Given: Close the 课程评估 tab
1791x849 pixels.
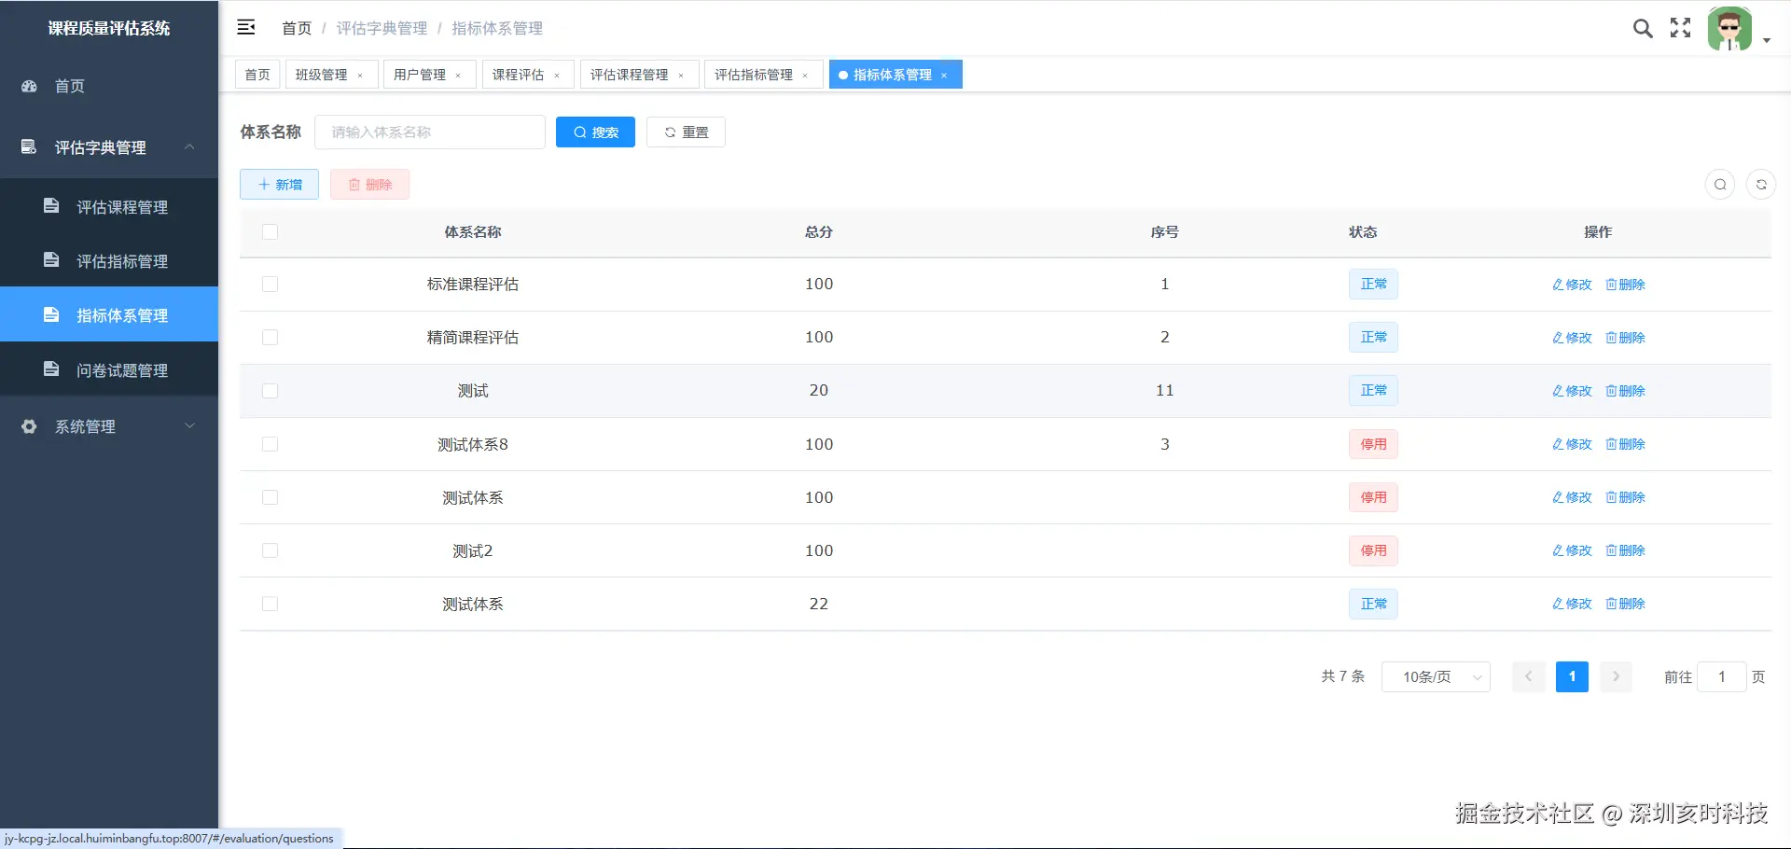Looking at the screenshot, I should point(557,76).
